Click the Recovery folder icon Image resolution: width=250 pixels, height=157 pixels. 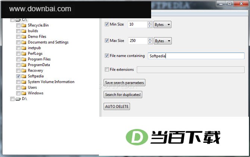click(x=24, y=70)
